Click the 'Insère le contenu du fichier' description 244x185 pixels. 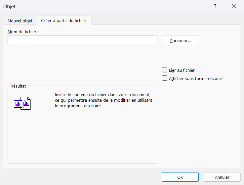pos(103,100)
